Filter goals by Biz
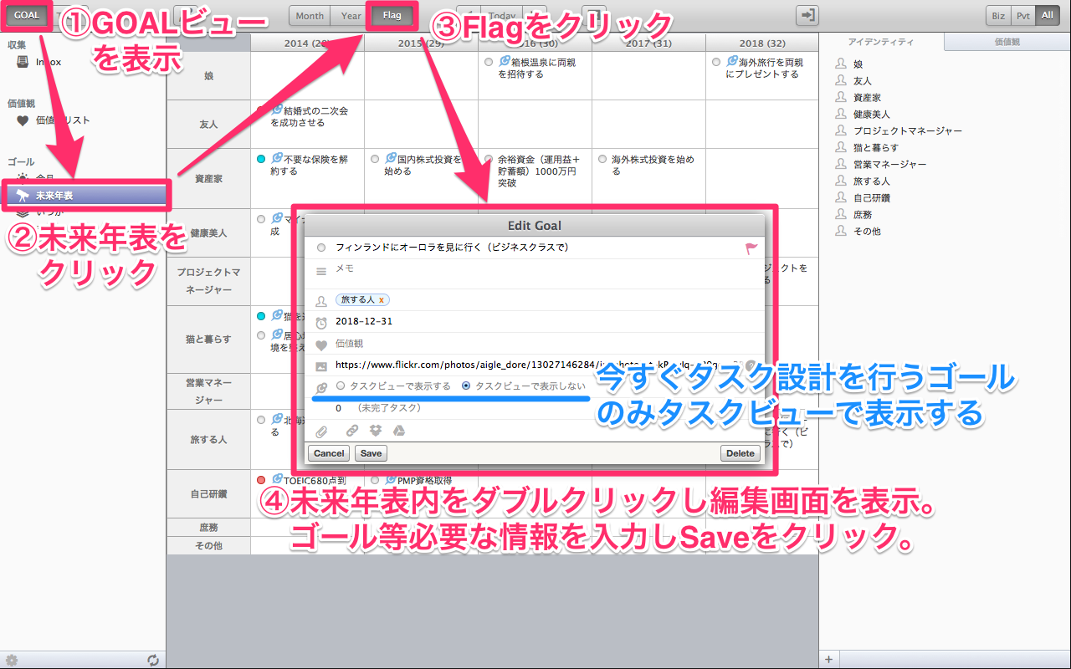This screenshot has width=1071, height=669. coord(998,15)
